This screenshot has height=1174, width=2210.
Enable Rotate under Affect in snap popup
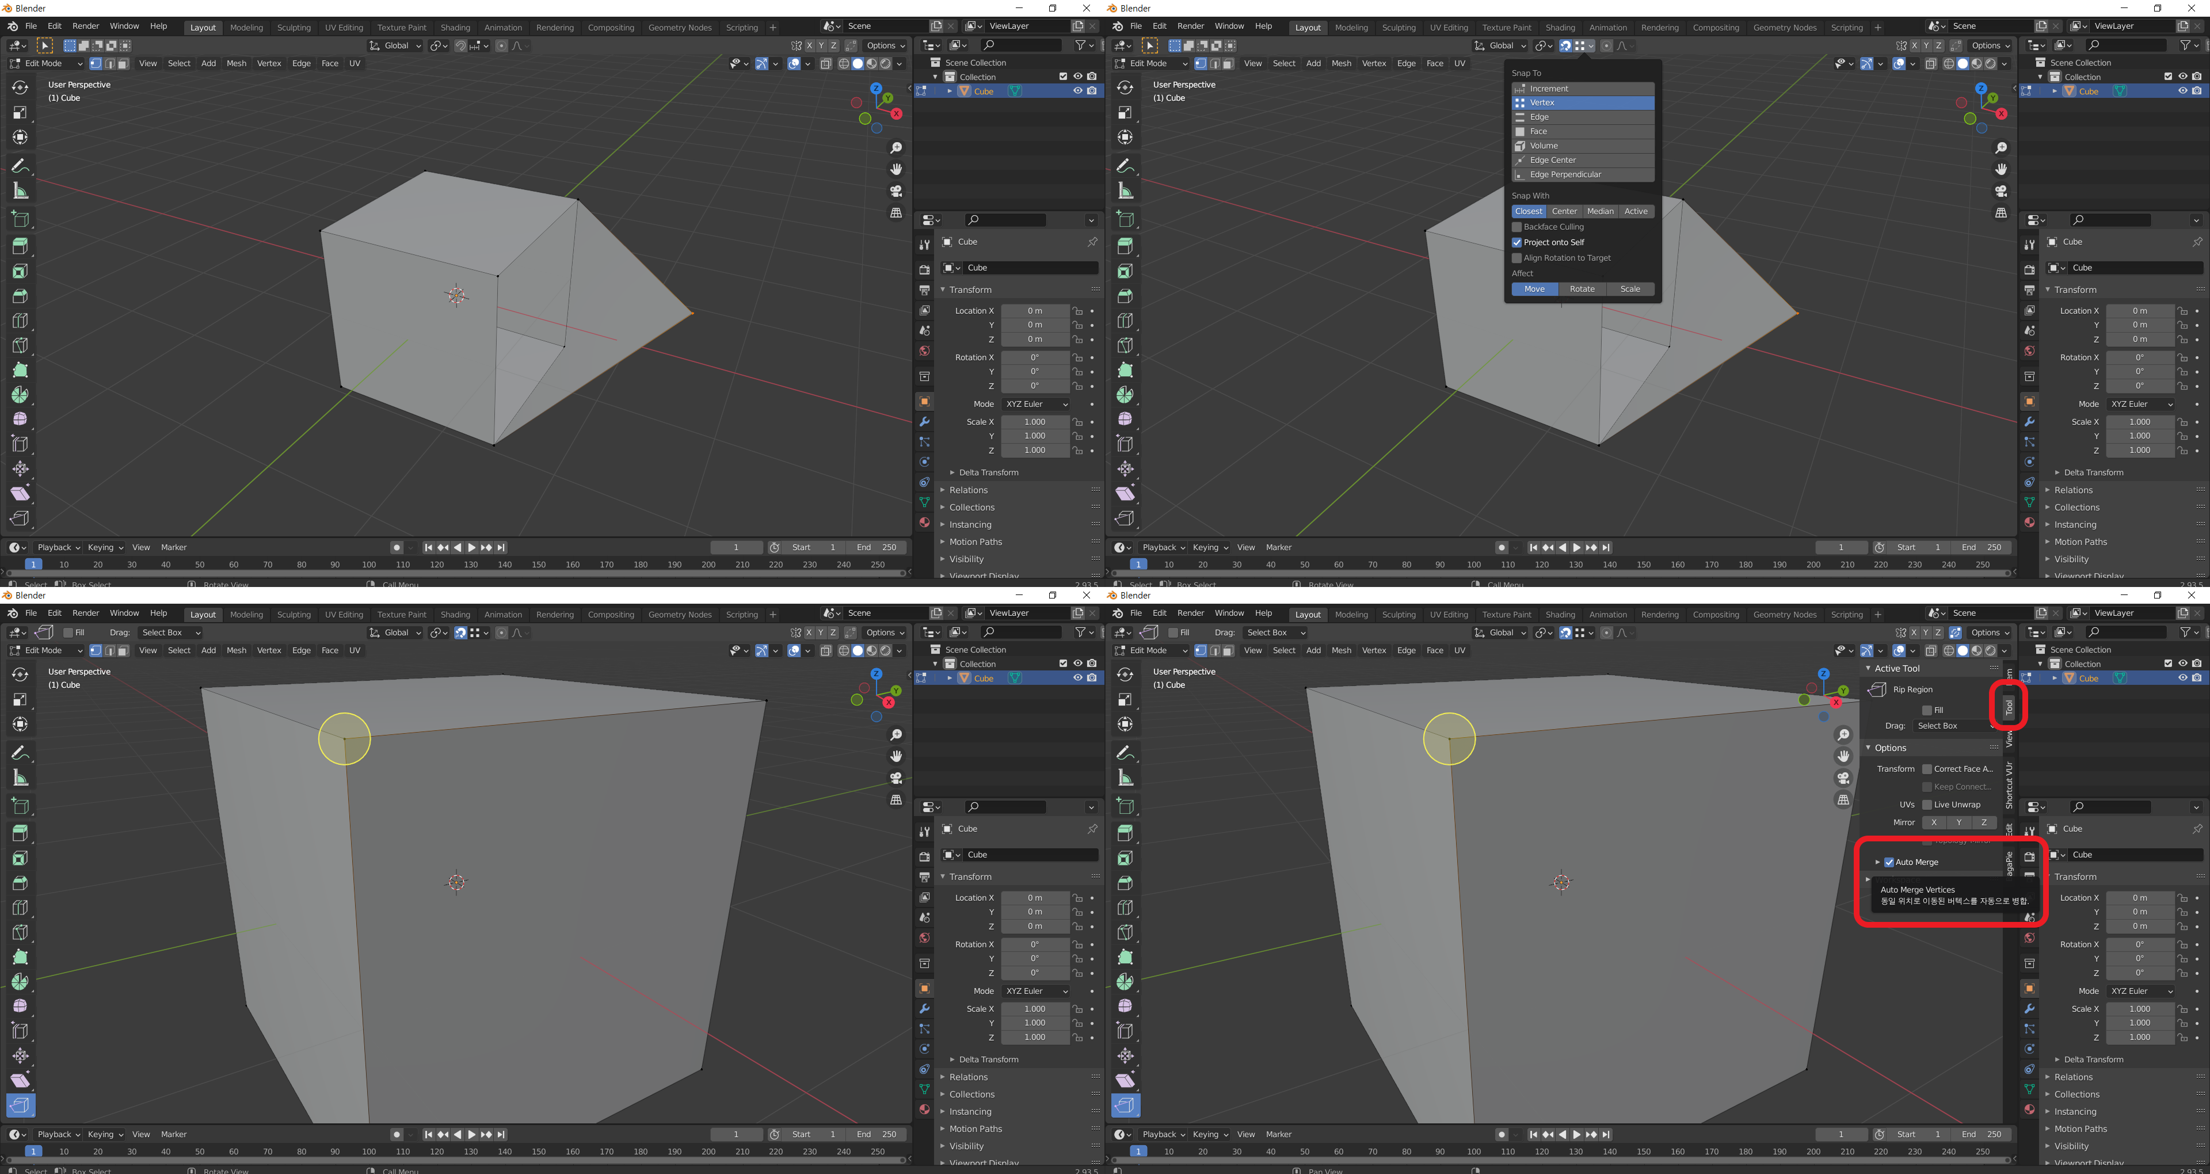point(1582,289)
